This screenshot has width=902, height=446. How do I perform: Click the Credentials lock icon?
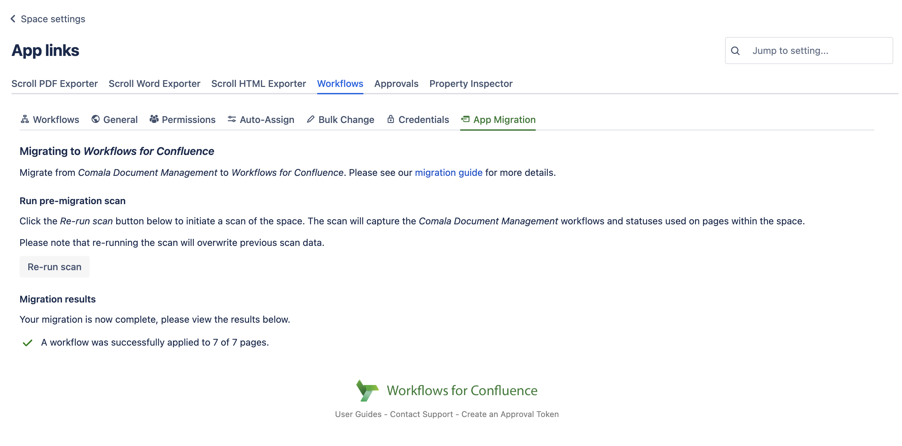pyautogui.click(x=390, y=120)
